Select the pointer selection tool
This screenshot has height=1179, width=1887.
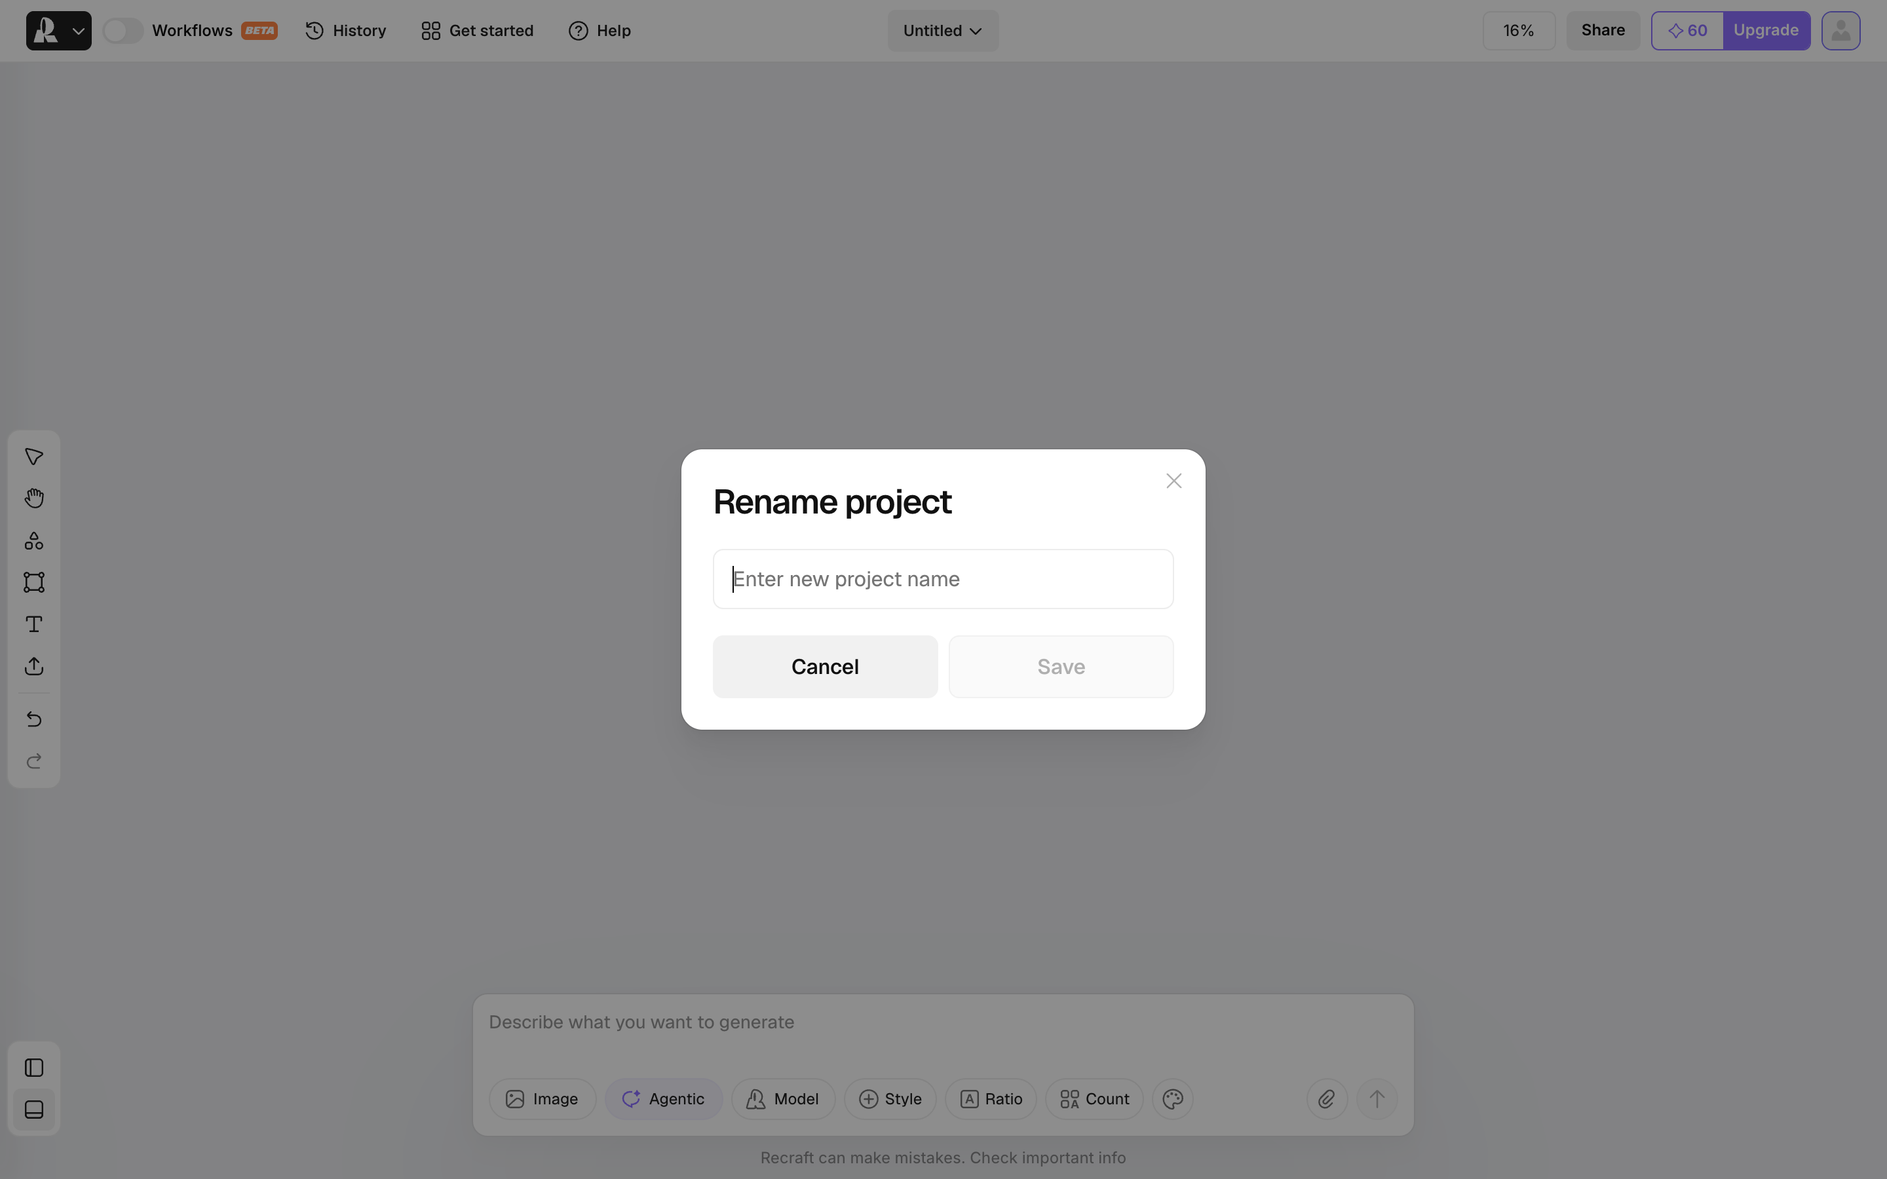click(33, 456)
